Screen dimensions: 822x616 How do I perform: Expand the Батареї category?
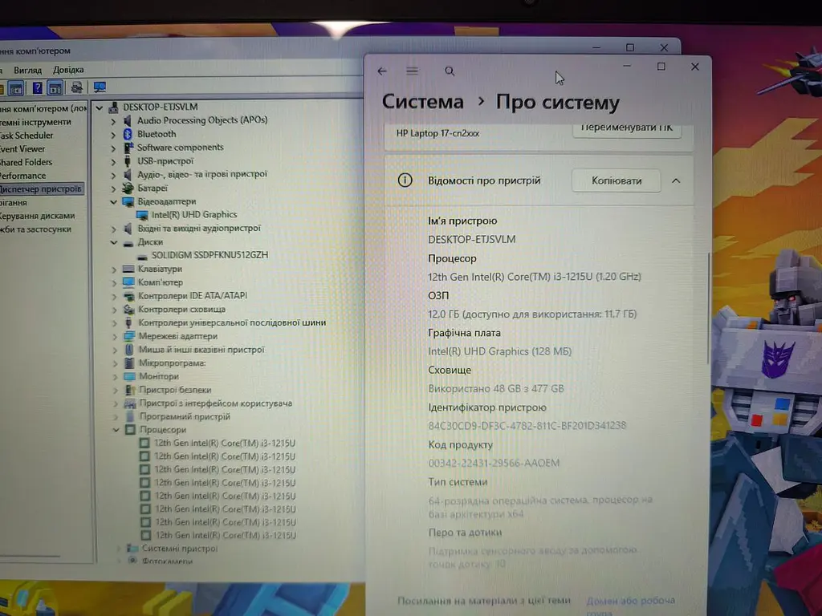[114, 188]
